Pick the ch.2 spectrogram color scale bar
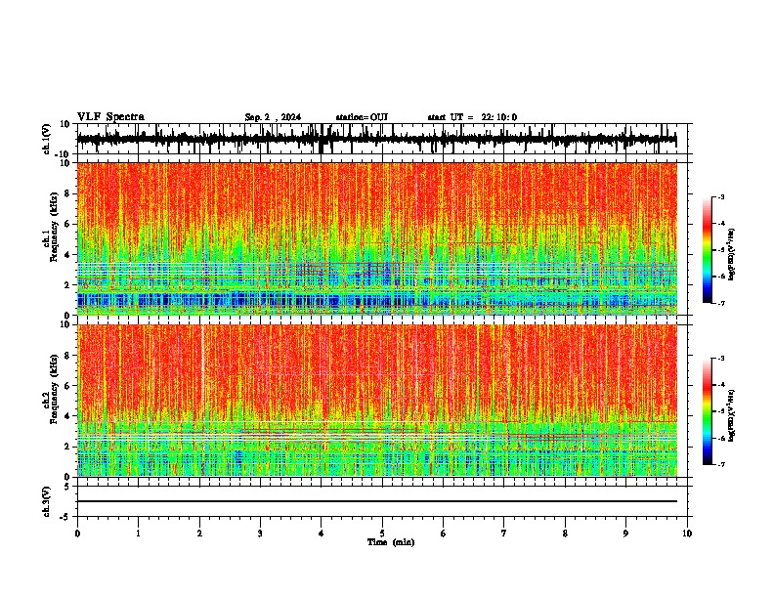The width and height of the screenshot is (774, 598). (707, 411)
